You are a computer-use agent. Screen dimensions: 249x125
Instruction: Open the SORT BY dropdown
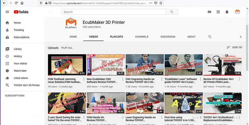tap(234, 47)
